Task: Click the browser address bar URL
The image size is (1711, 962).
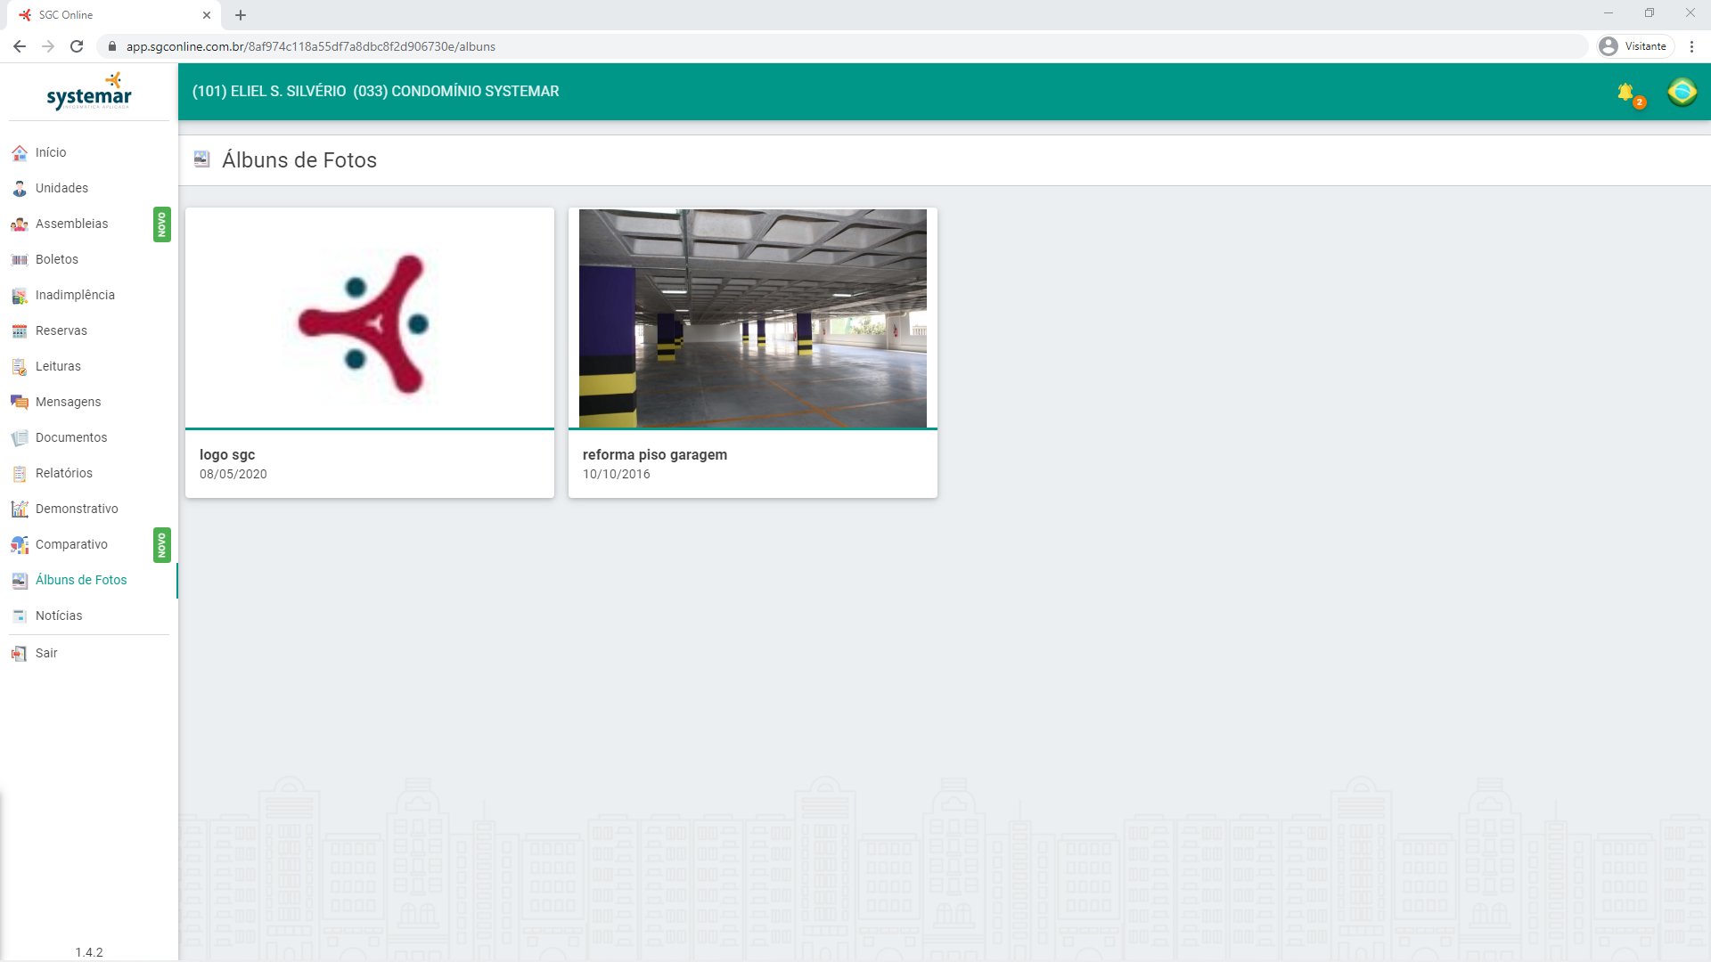Action: click(x=311, y=46)
